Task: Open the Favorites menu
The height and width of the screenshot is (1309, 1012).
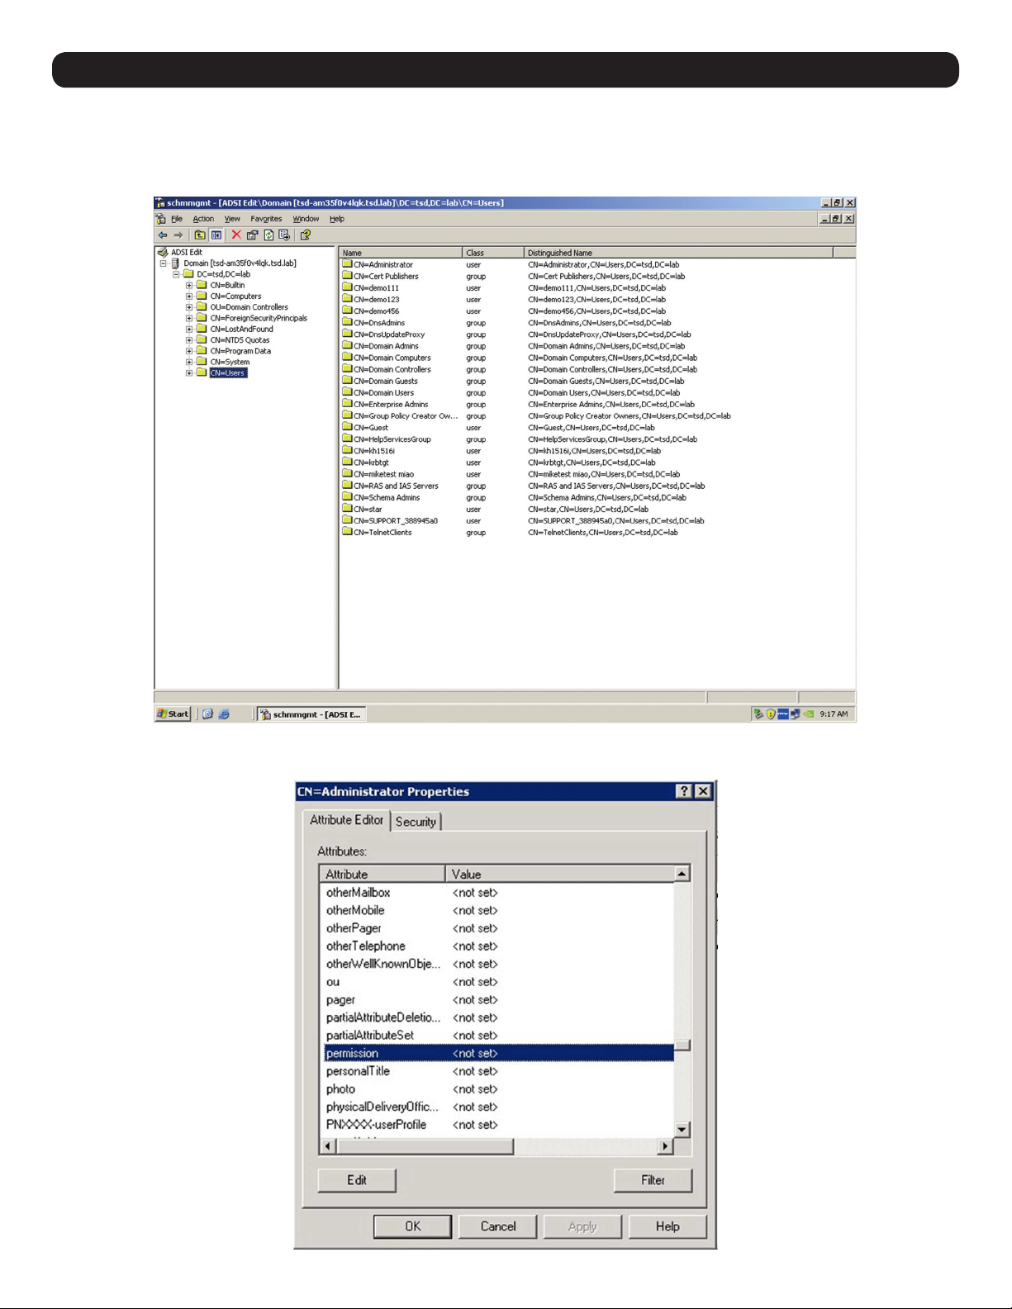Action: (266, 219)
